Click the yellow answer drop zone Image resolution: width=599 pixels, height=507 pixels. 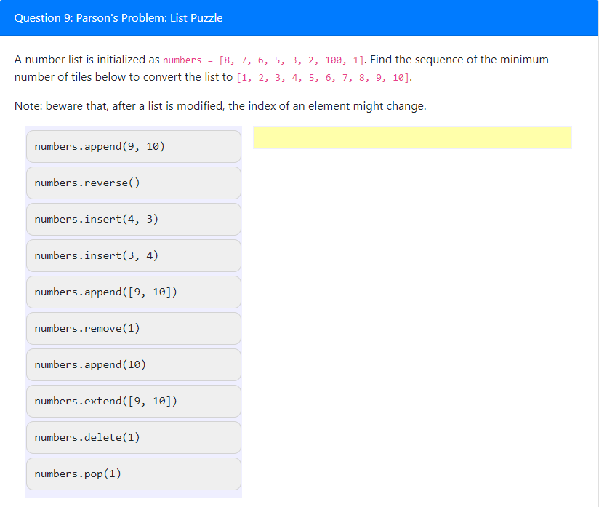[x=411, y=137]
